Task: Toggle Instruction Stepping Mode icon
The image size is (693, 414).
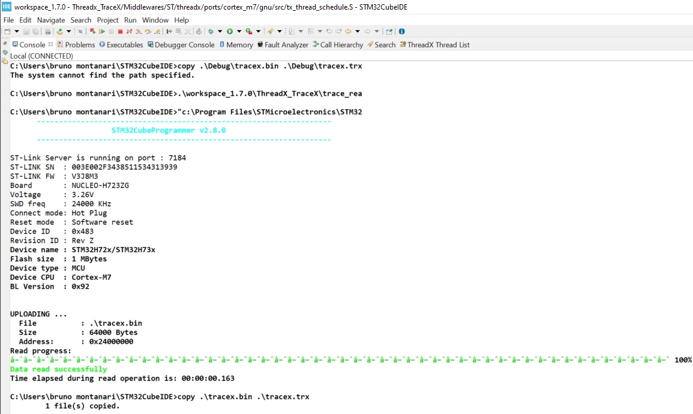Action: coord(169,31)
